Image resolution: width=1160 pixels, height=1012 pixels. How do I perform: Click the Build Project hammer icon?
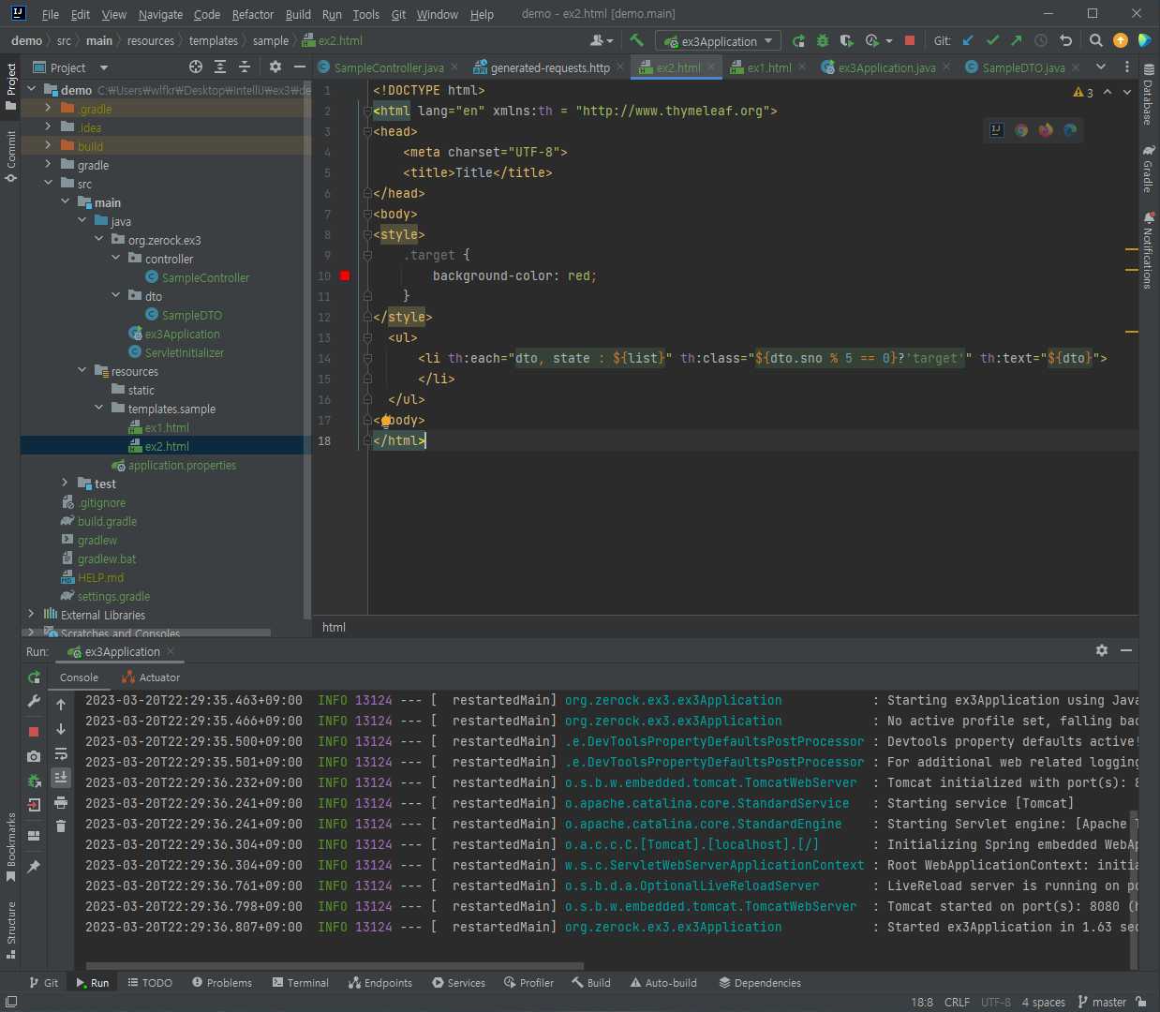636,40
